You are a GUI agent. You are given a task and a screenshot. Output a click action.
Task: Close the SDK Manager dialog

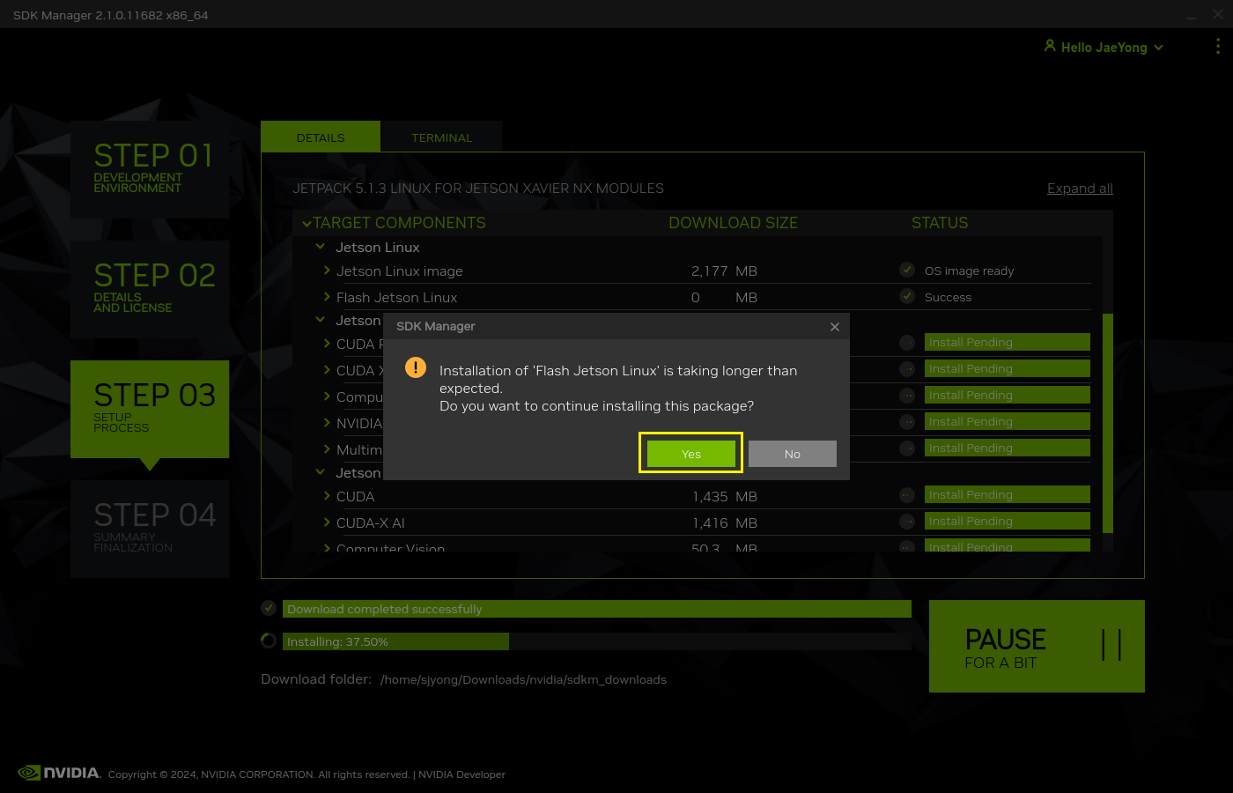pos(835,327)
